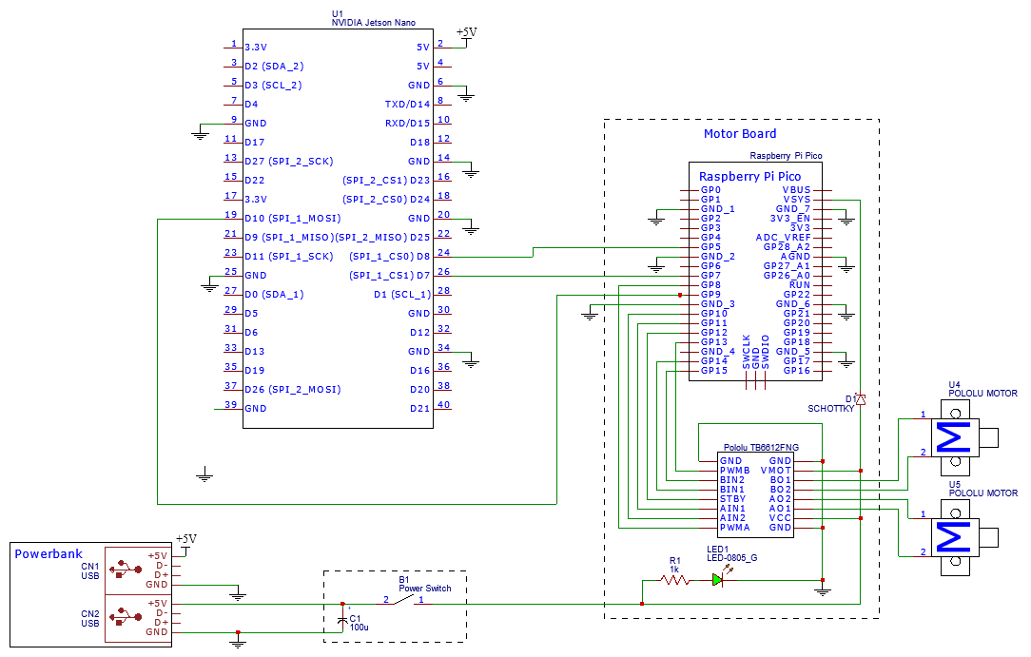Click the B1 power switch contact symbol
Image resolution: width=1031 pixels, height=657 pixels.
coord(403,600)
